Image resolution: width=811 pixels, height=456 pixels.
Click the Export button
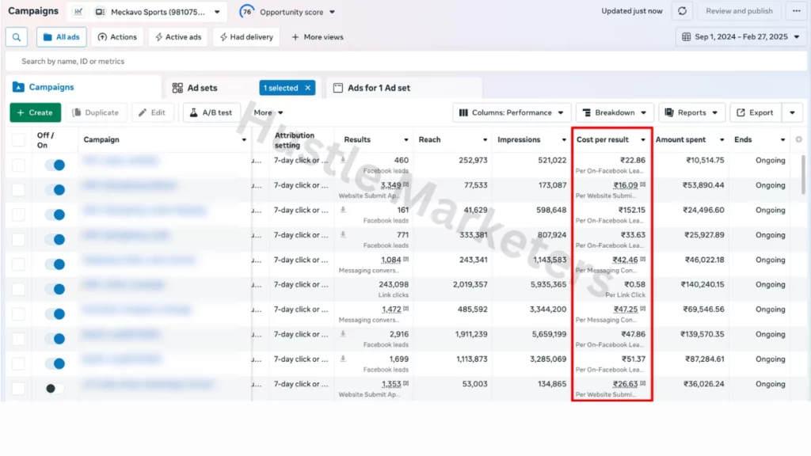point(754,112)
